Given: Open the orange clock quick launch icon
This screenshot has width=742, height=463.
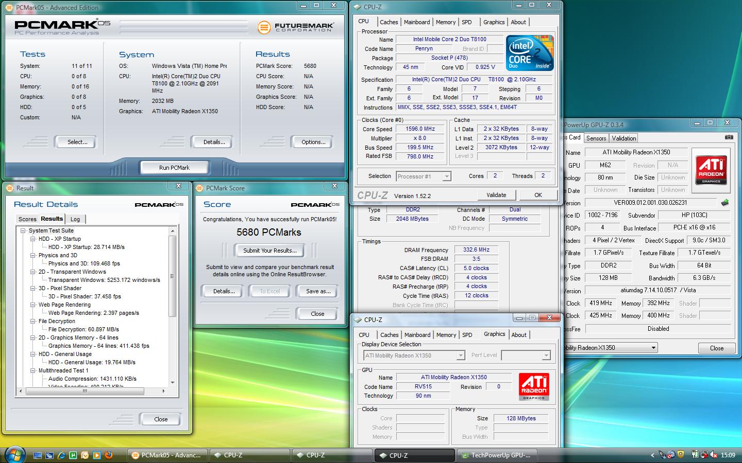Looking at the screenshot, I should point(85,455).
